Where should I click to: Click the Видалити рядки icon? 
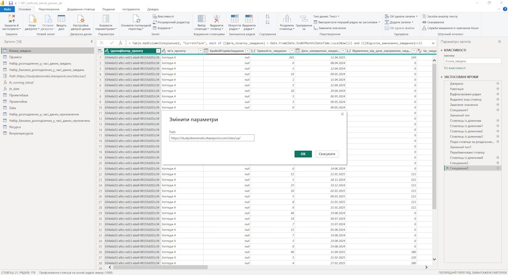(x=249, y=19)
